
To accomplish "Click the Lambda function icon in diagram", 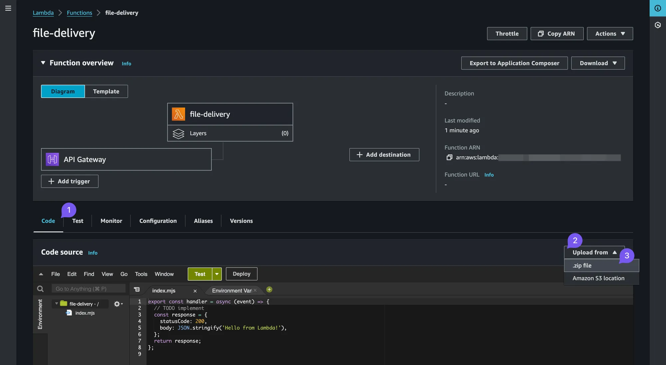I will coord(178,114).
